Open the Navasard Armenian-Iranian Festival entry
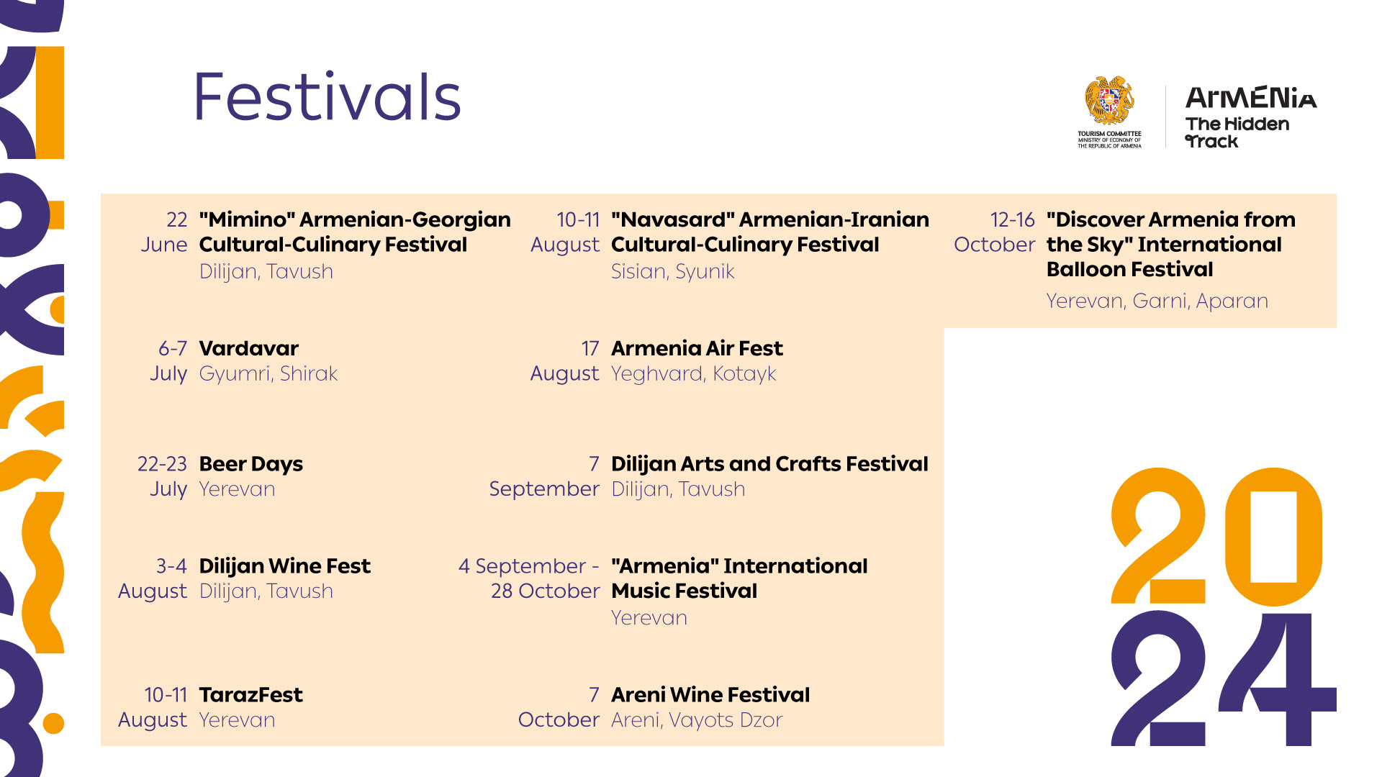The width and height of the screenshot is (1382, 777). point(770,232)
